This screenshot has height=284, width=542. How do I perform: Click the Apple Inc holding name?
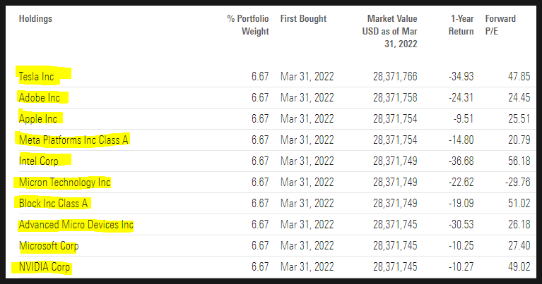(x=39, y=118)
